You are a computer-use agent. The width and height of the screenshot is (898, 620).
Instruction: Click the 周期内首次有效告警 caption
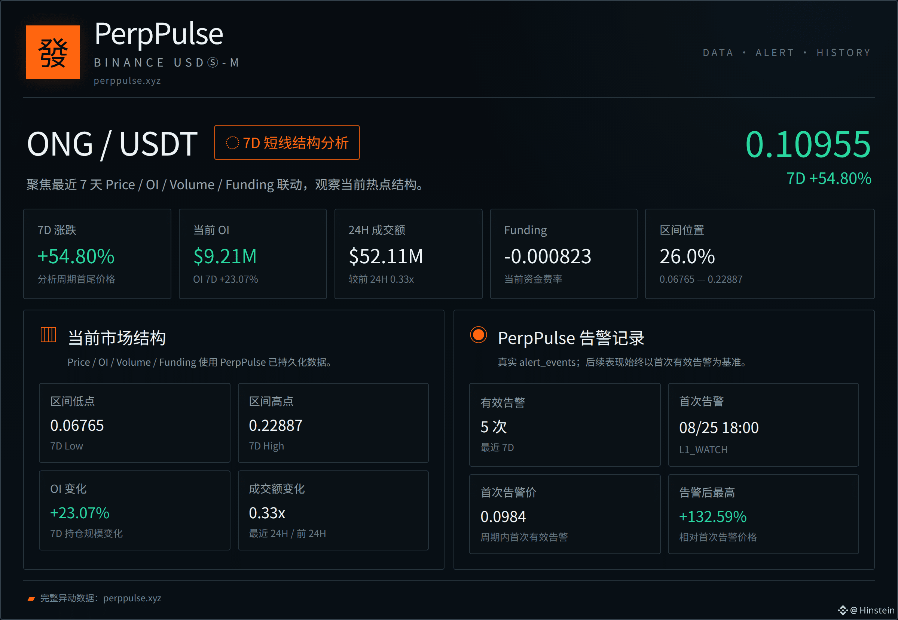pyautogui.click(x=524, y=537)
